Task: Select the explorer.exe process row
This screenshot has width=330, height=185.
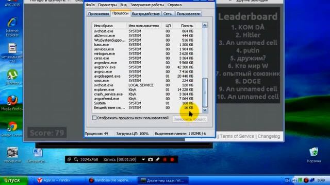Action: [143, 89]
